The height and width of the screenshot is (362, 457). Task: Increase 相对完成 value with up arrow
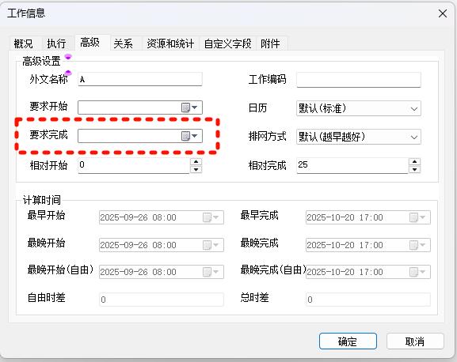tap(414, 162)
